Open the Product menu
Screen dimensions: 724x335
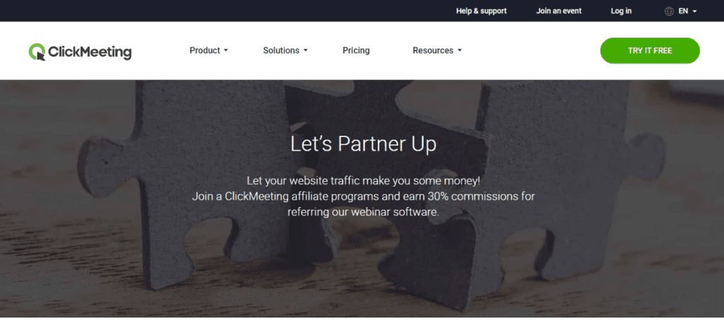click(204, 50)
